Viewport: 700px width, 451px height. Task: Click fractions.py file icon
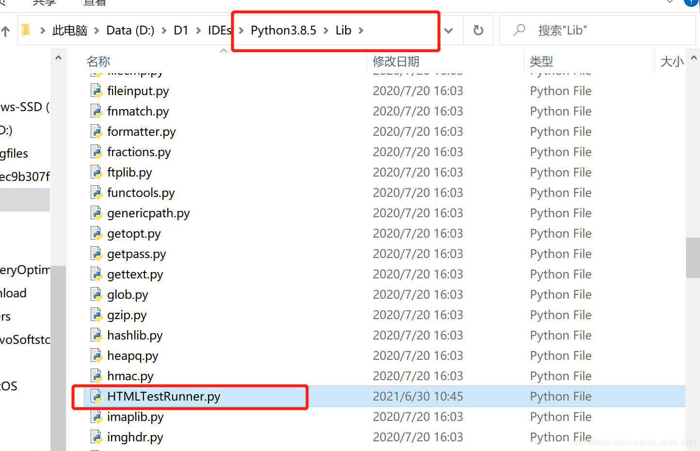[96, 152]
